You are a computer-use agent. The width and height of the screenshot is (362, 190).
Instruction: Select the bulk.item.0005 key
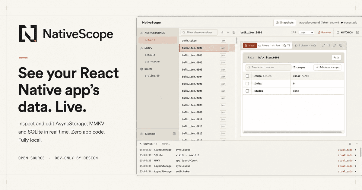(204, 84)
